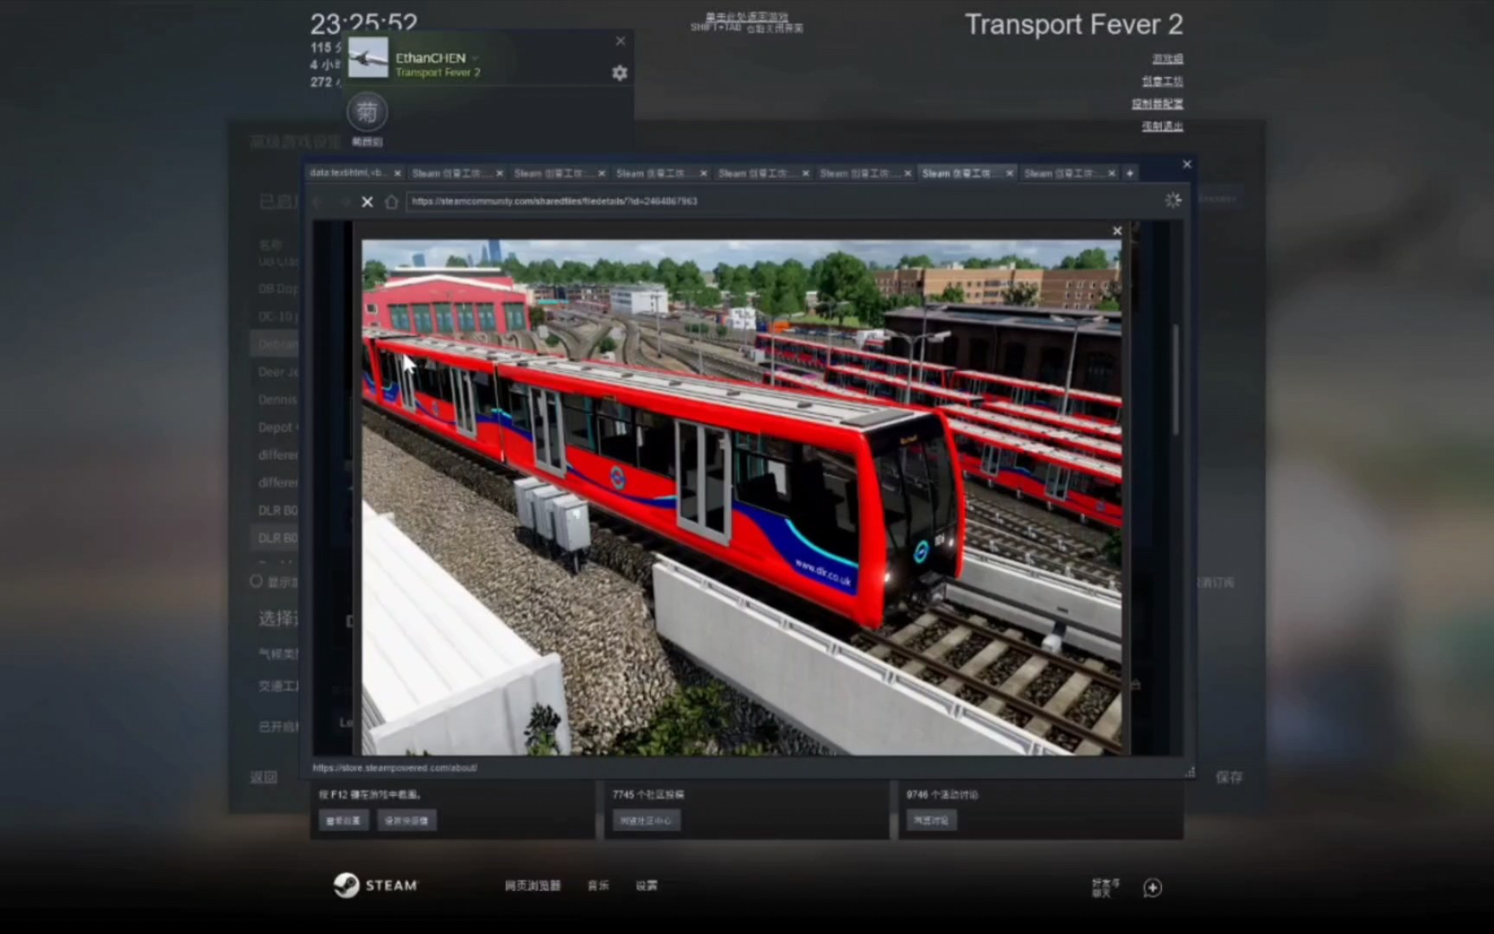Screen dimensions: 1494x934
Task: Open the controller configuration link
Action: (x=1158, y=104)
